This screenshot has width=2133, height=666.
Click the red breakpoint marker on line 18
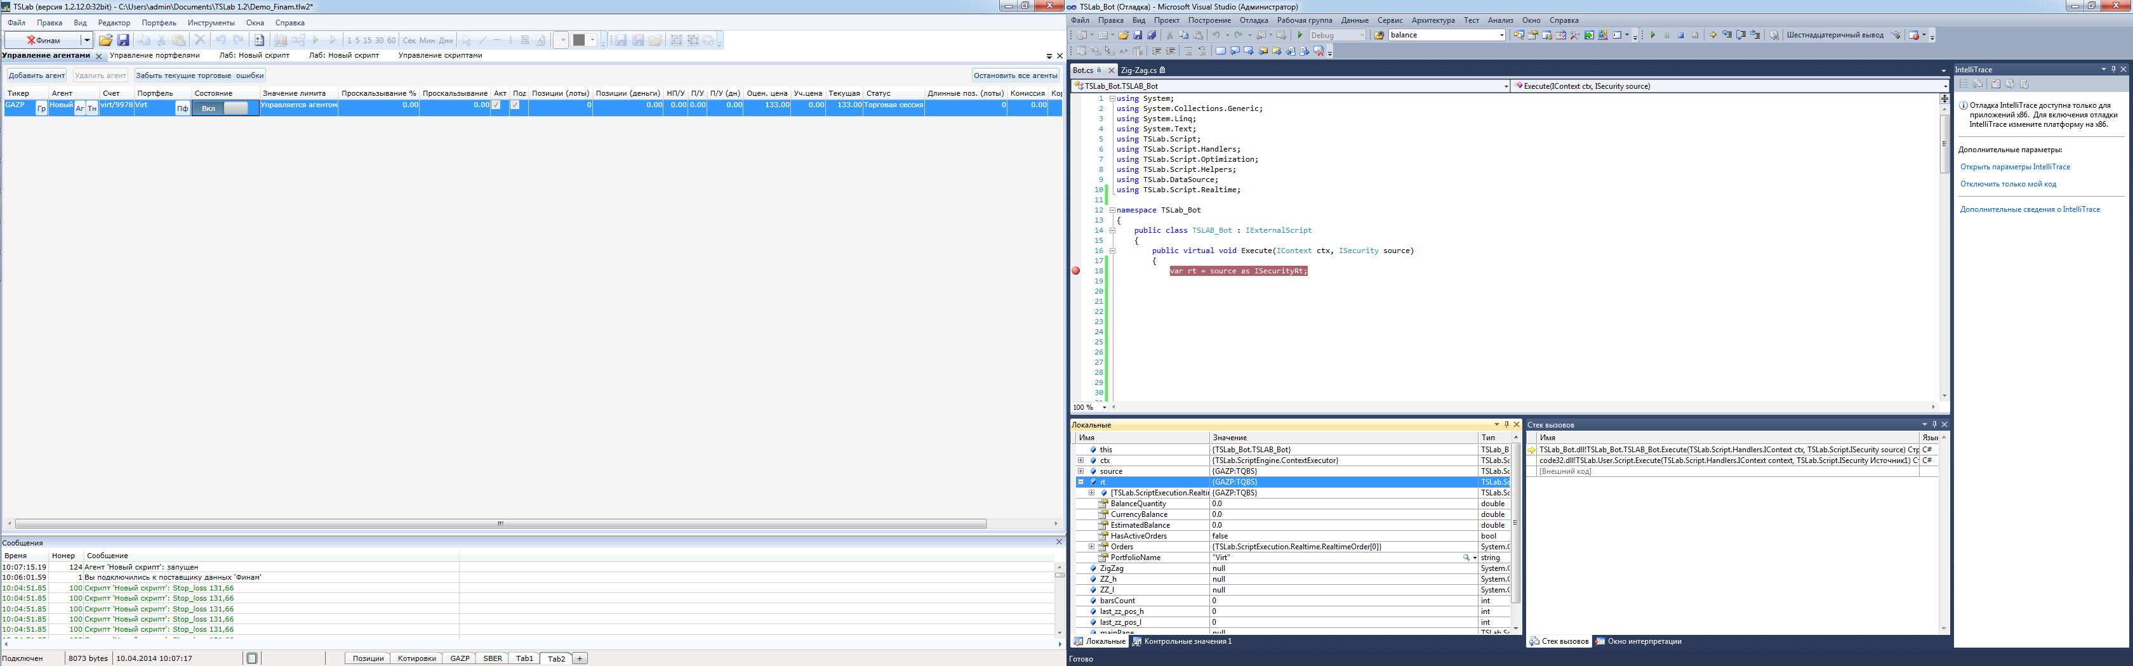coord(1075,271)
